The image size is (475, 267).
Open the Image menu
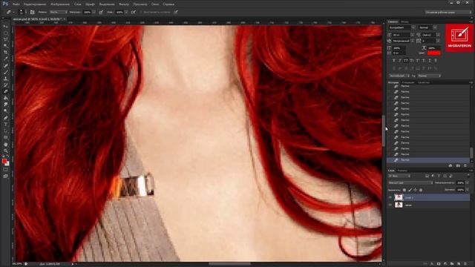60,4
